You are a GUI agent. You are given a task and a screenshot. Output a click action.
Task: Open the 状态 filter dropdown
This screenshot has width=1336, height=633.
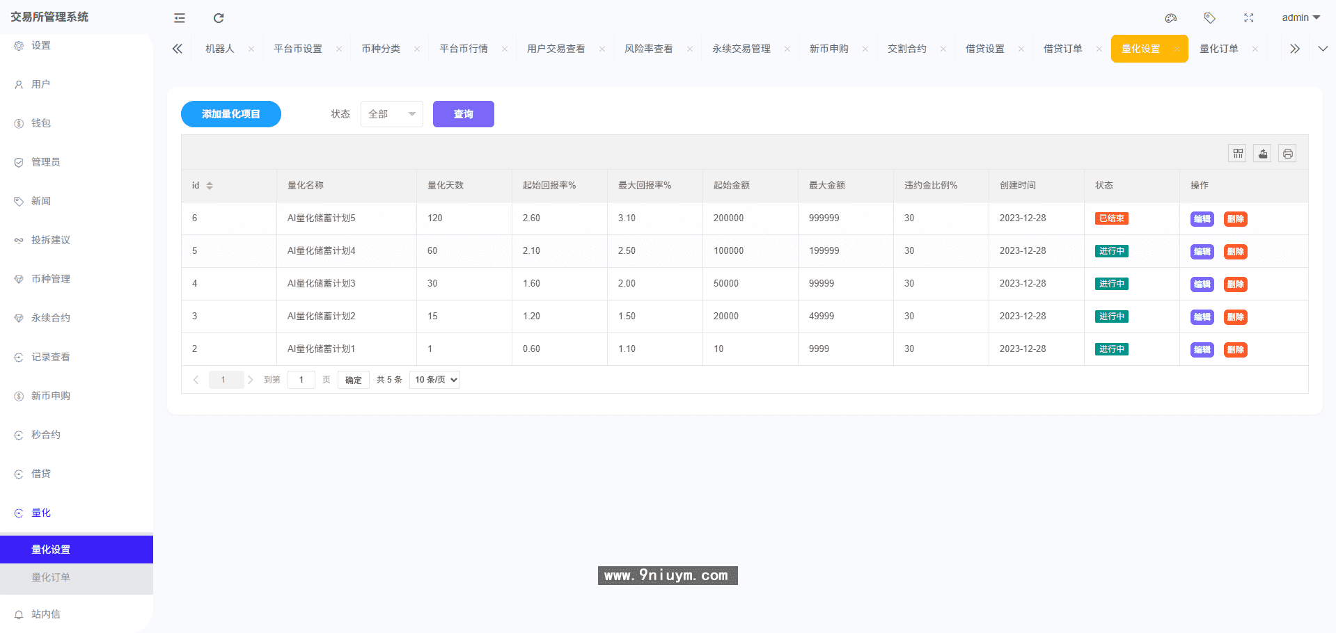tap(391, 114)
